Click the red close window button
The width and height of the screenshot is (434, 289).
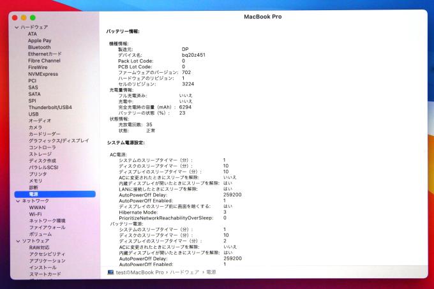coord(15,18)
